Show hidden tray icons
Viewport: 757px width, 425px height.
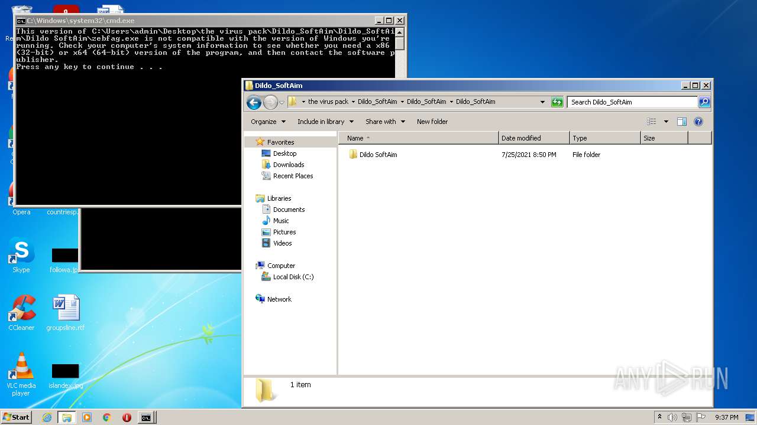click(659, 417)
